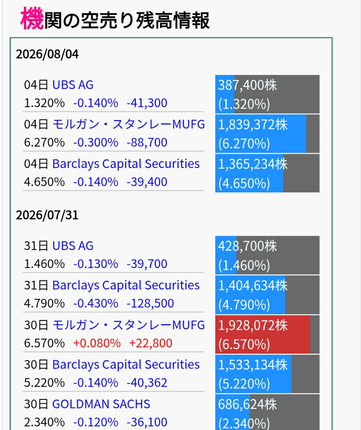Click the 1,533,134株 balance bar
361x430 pixels.
(x=267, y=374)
